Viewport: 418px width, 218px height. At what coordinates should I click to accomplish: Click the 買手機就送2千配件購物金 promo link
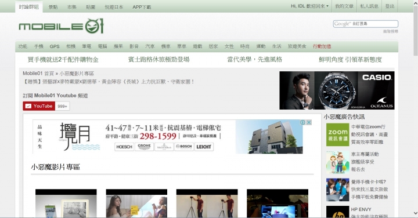[x=63, y=60]
